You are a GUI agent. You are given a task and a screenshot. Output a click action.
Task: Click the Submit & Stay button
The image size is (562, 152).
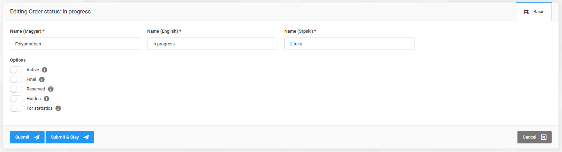70,137
